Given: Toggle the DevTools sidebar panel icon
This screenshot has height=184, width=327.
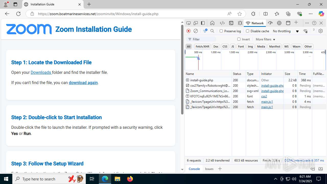Looking at the screenshot, I should (x=203, y=23).
